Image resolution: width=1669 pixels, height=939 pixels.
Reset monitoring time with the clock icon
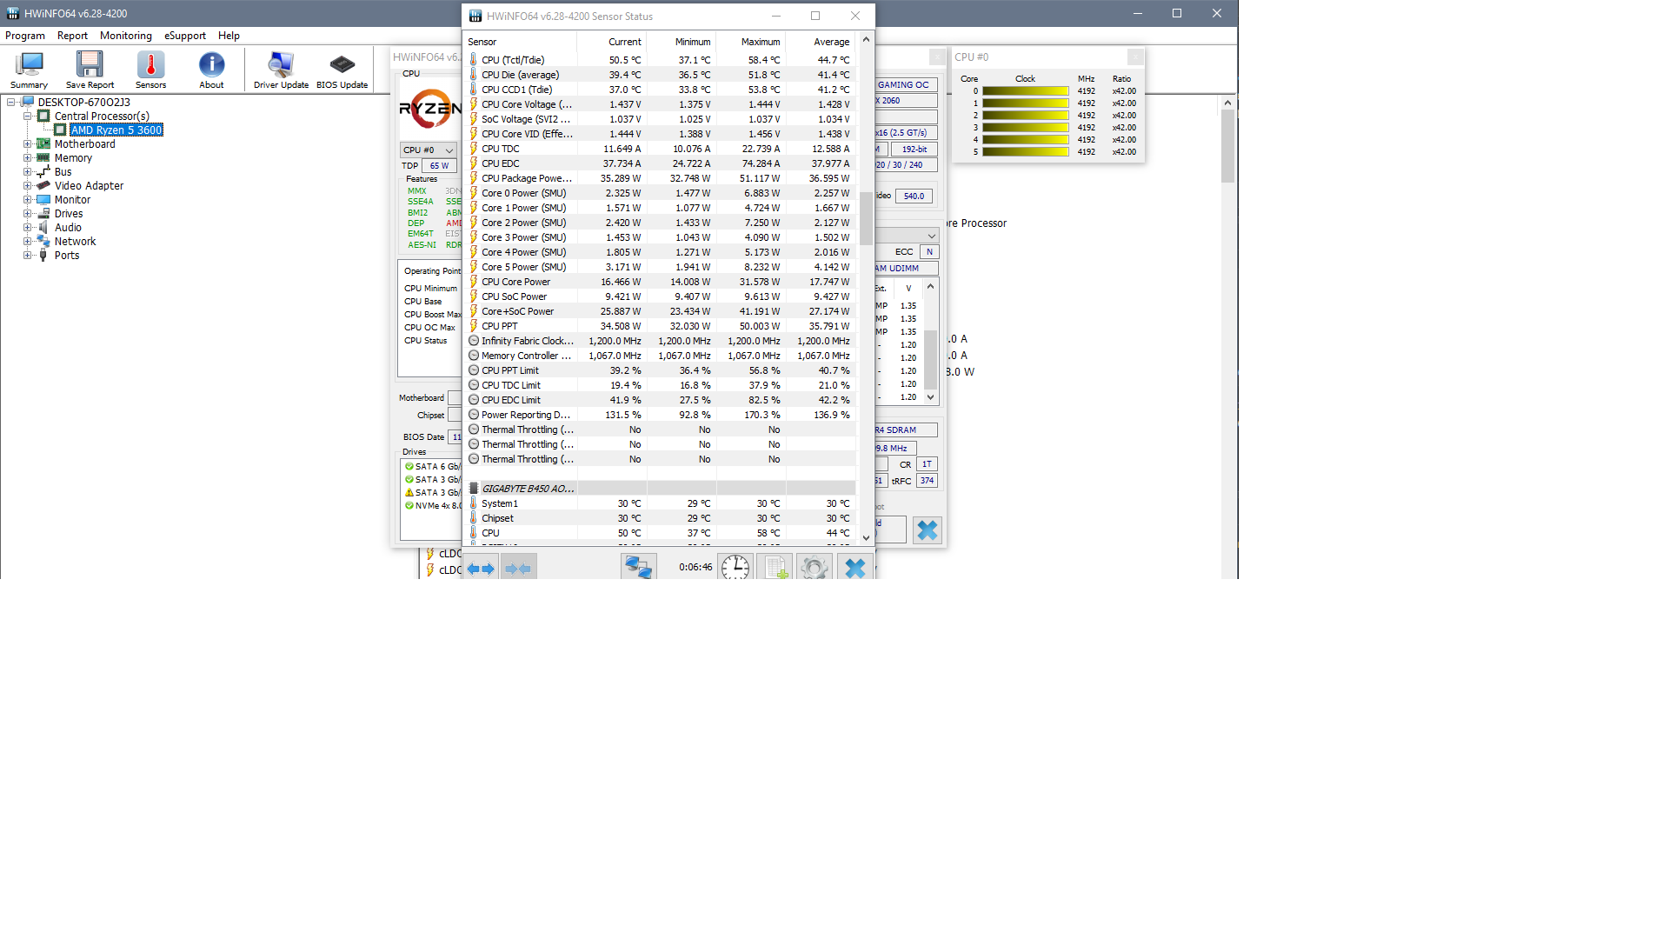[735, 566]
